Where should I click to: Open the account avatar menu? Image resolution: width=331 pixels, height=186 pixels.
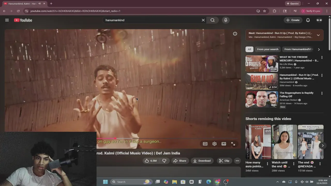pos(319,20)
